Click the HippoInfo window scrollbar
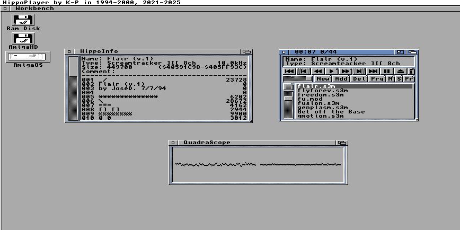Image resolution: width=460 pixels, height=230 pixels. pos(73,89)
